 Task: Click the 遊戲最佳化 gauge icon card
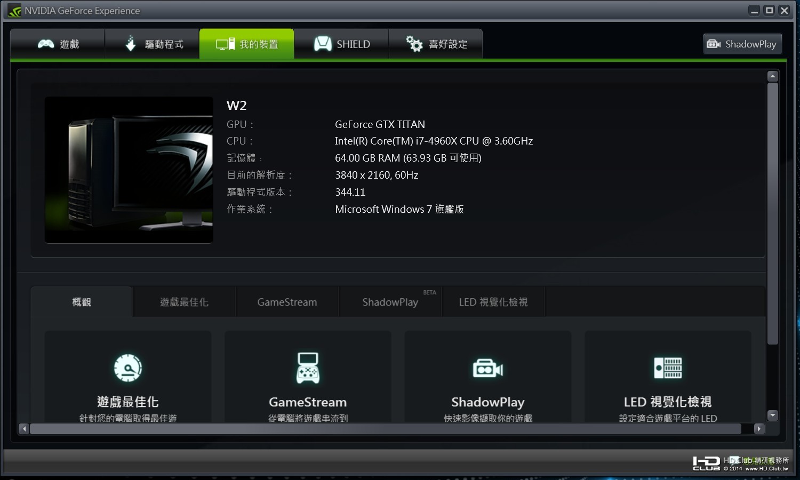coord(128,368)
